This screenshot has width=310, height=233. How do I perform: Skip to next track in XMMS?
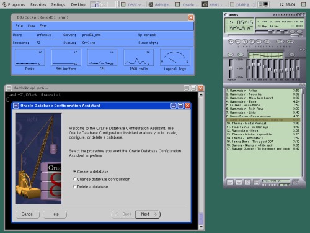click(x=259, y=42)
